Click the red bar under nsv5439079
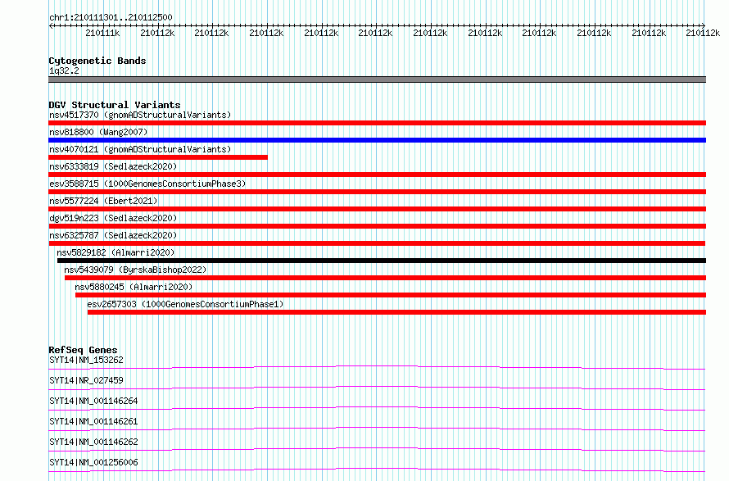The height and width of the screenshot is (481, 729). pyautogui.click(x=386, y=278)
